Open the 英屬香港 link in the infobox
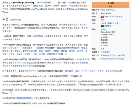 tap(108, 26)
